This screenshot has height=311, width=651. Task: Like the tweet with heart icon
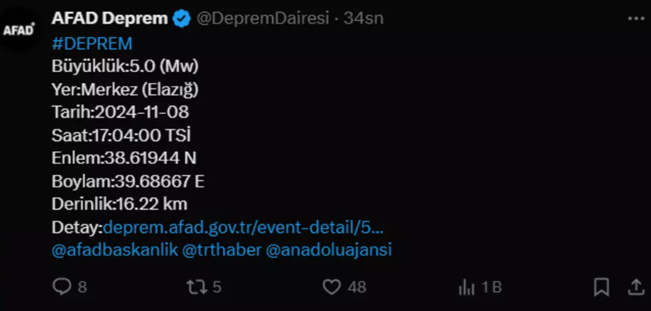click(331, 286)
